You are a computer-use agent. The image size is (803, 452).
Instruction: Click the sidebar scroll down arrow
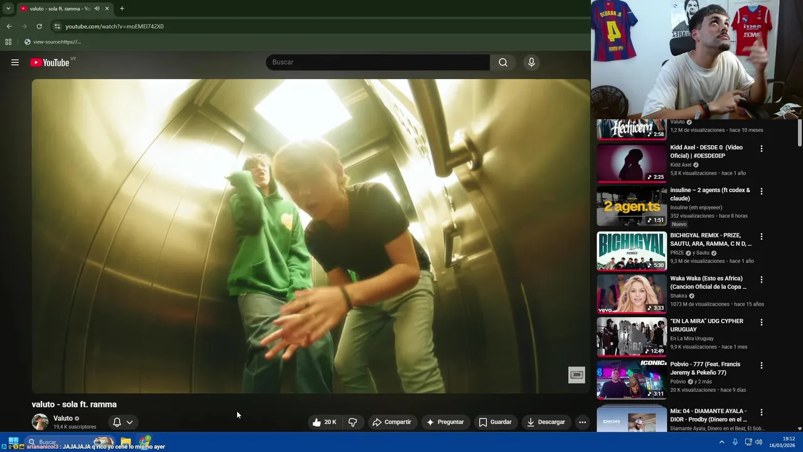[x=800, y=429]
